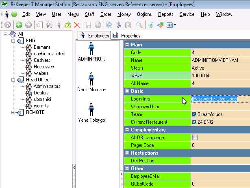Image resolution: width=250 pixels, height=188 pixels.
Task: Switch to the Properties tab
Action: [x=126, y=35]
